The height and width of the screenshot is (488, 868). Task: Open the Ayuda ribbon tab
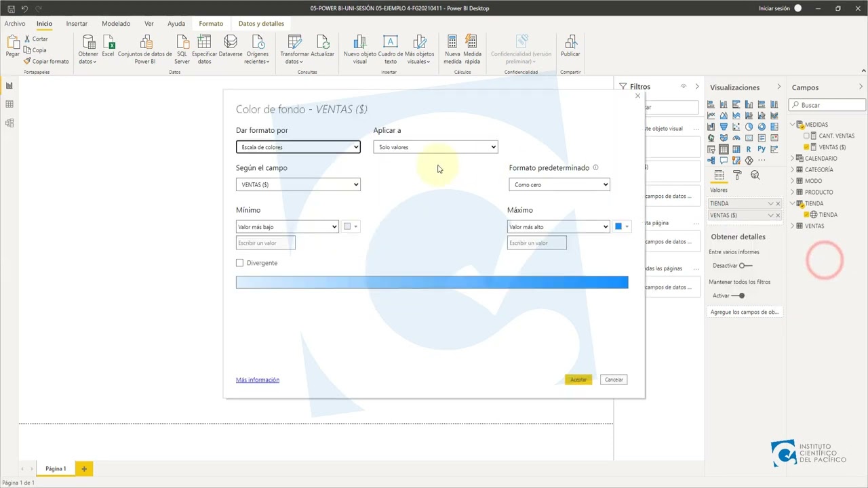(176, 24)
